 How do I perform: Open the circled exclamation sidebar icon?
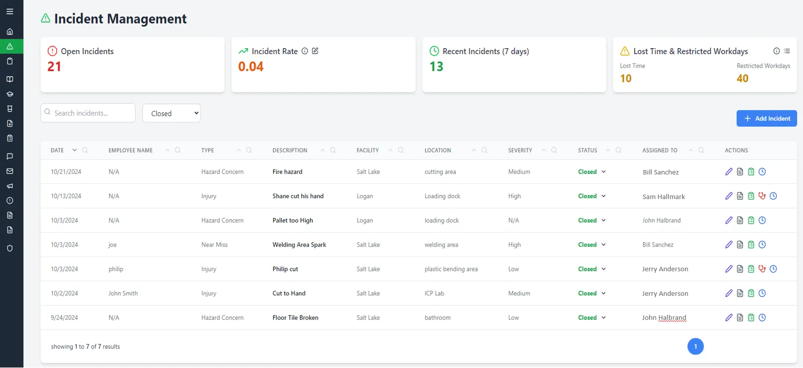[x=10, y=201]
